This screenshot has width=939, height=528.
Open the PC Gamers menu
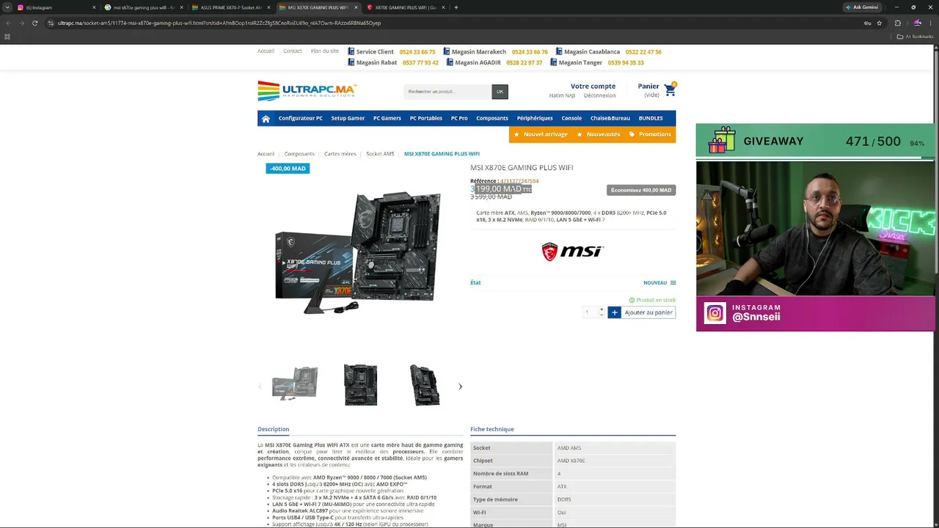pyautogui.click(x=387, y=118)
